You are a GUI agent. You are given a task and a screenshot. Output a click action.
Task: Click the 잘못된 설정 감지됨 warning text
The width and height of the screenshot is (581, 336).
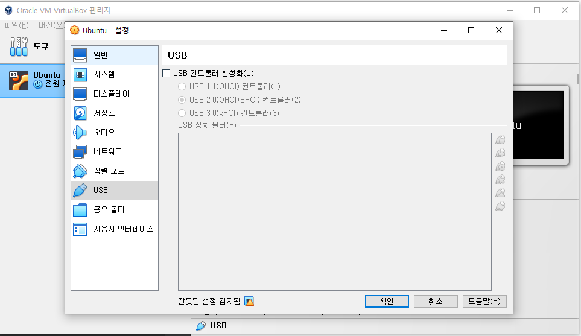209,302
